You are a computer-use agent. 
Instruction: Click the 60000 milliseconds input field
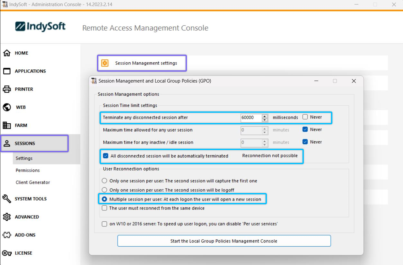(x=251, y=118)
